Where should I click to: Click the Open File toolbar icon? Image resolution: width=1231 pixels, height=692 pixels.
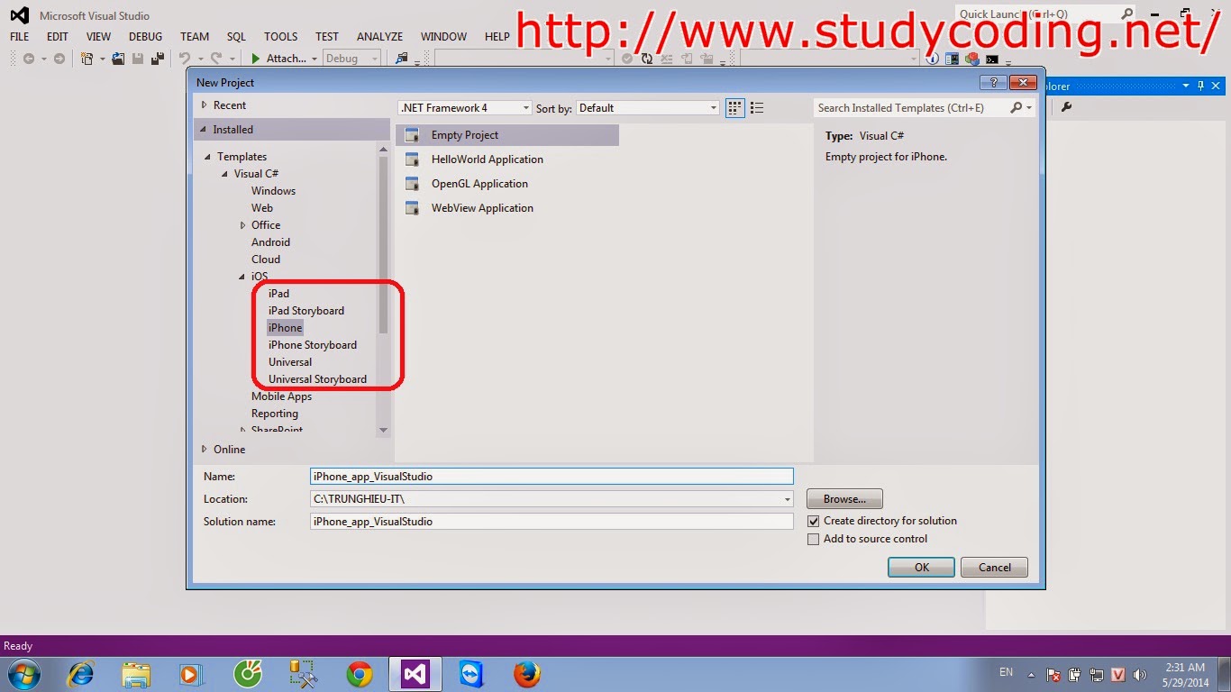pyautogui.click(x=118, y=59)
